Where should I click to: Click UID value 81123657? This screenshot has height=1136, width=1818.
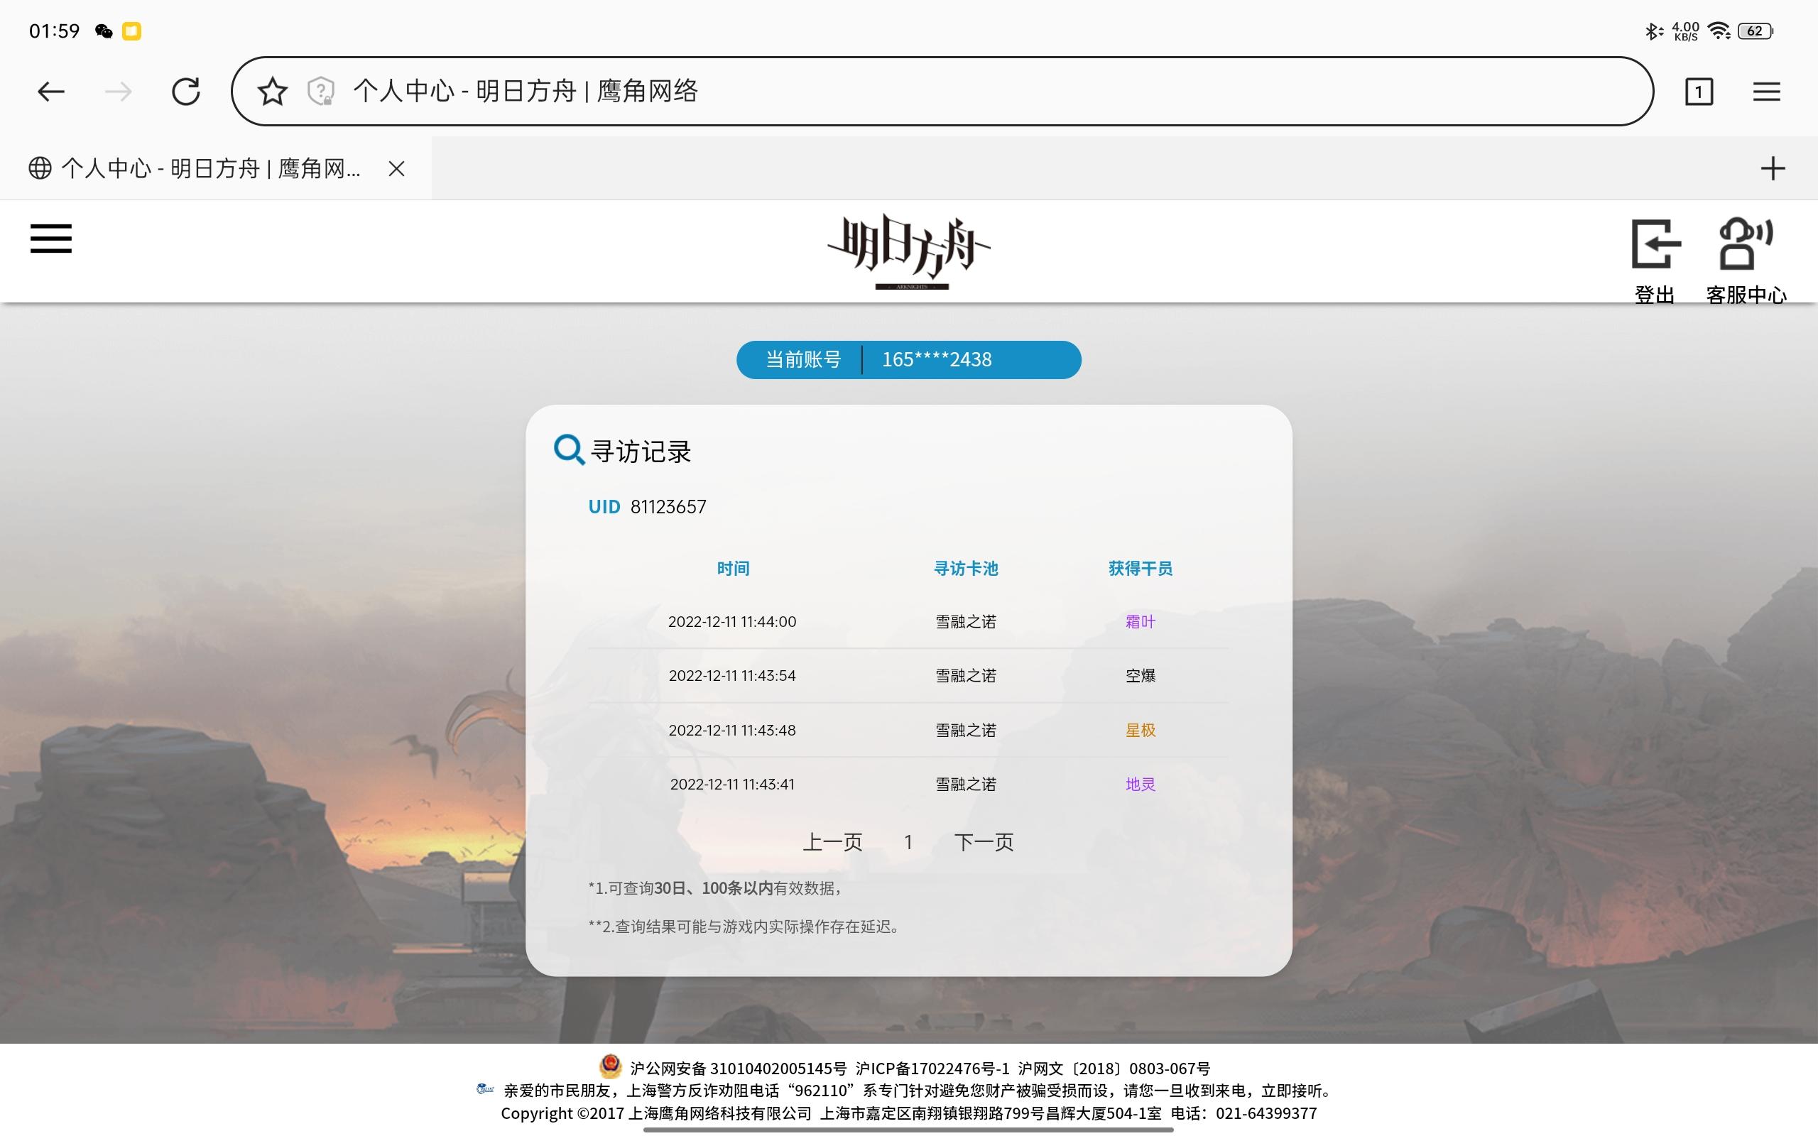668,507
